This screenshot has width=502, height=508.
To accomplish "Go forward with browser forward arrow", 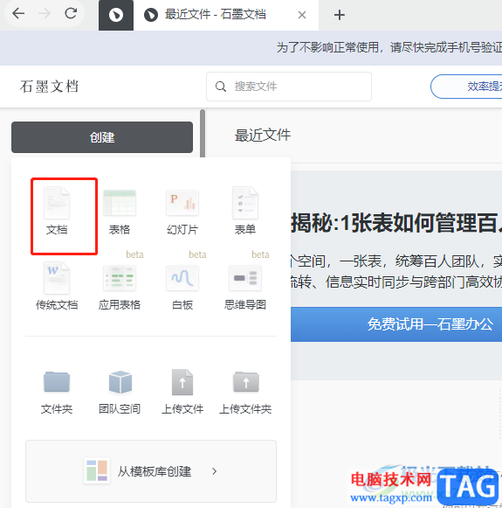I will click(45, 14).
